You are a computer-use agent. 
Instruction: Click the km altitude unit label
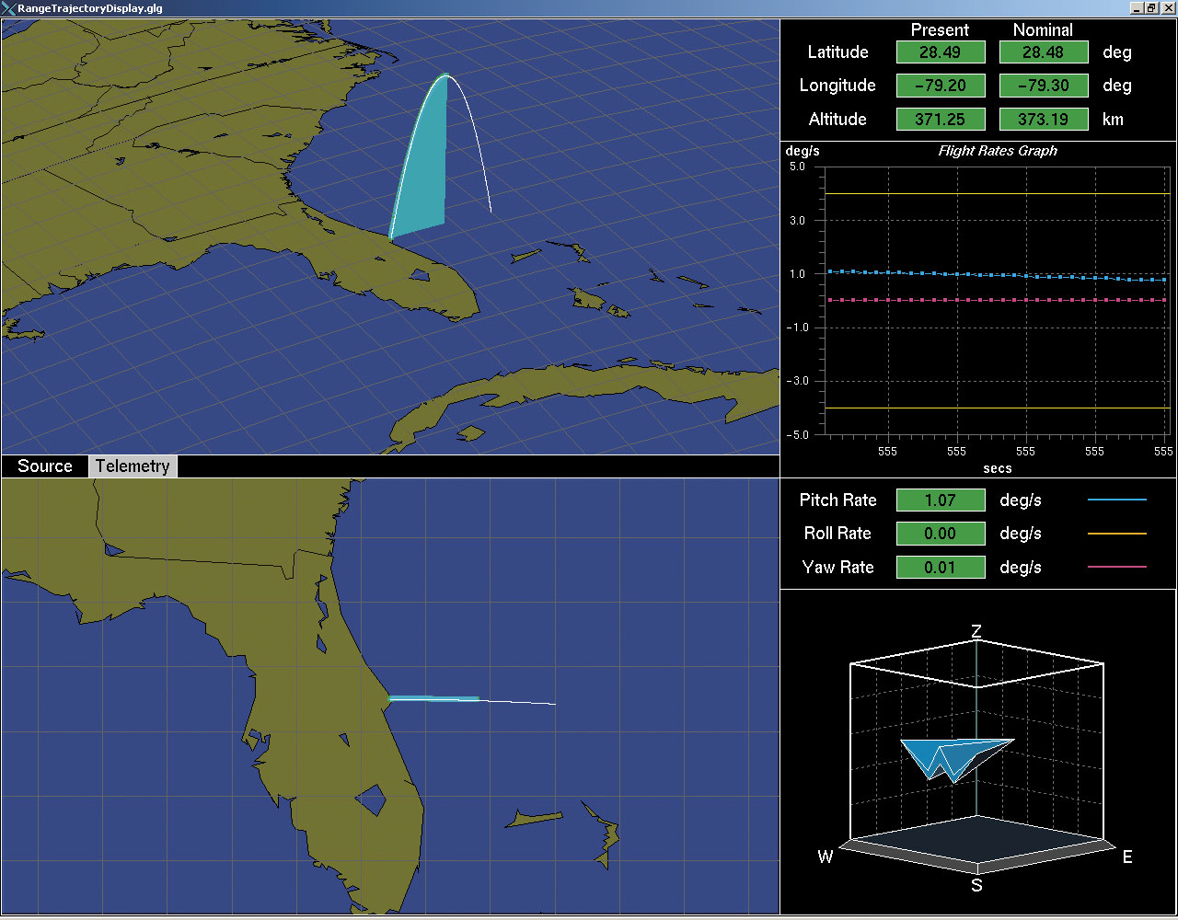coord(1113,120)
